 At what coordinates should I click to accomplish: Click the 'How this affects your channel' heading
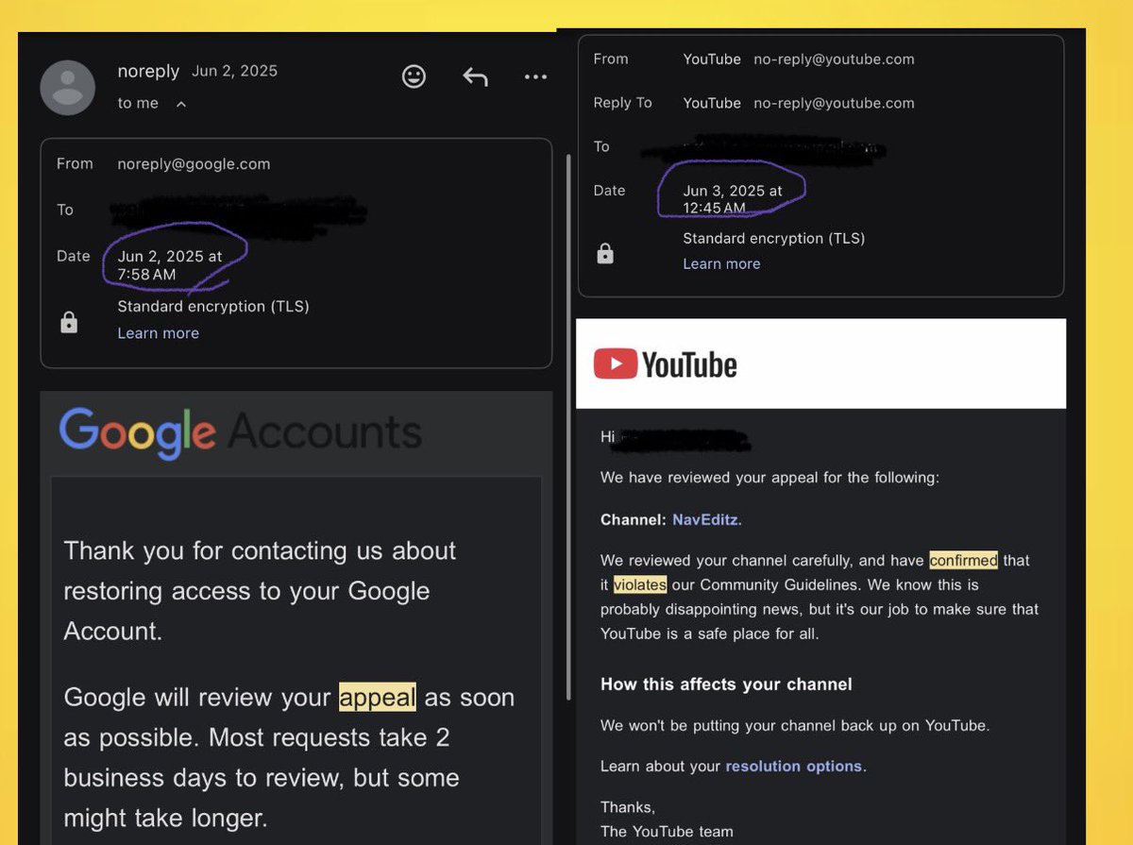tap(726, 684)
